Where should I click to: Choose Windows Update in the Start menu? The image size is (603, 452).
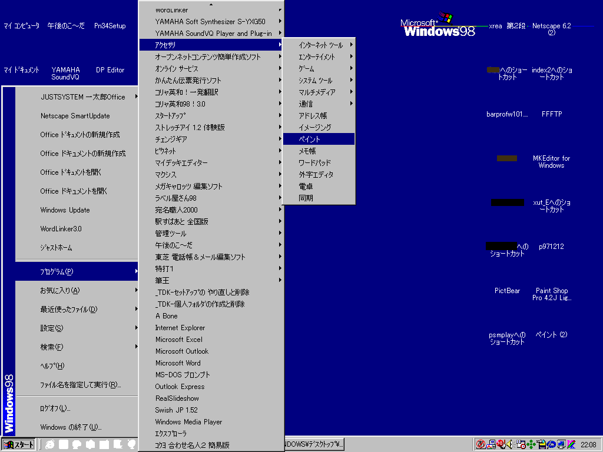[x=77, y=210]
